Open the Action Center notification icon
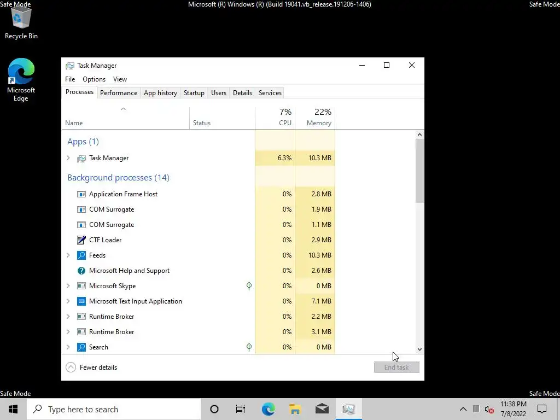 click(542, 409)
